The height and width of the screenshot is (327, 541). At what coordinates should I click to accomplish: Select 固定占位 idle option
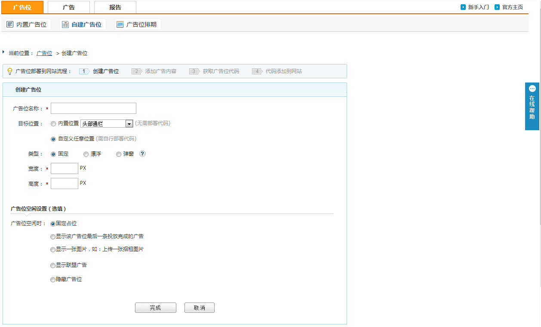click(53, 224)
